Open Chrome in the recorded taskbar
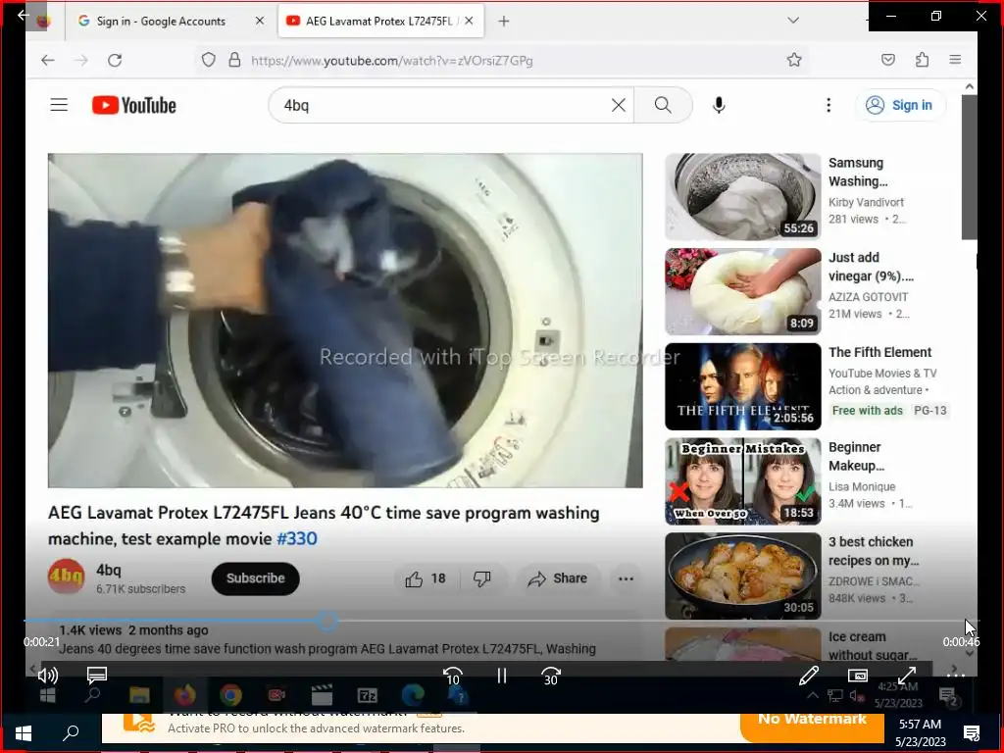The height and width of the screenshot is (753, 1004). pos(230,695)
